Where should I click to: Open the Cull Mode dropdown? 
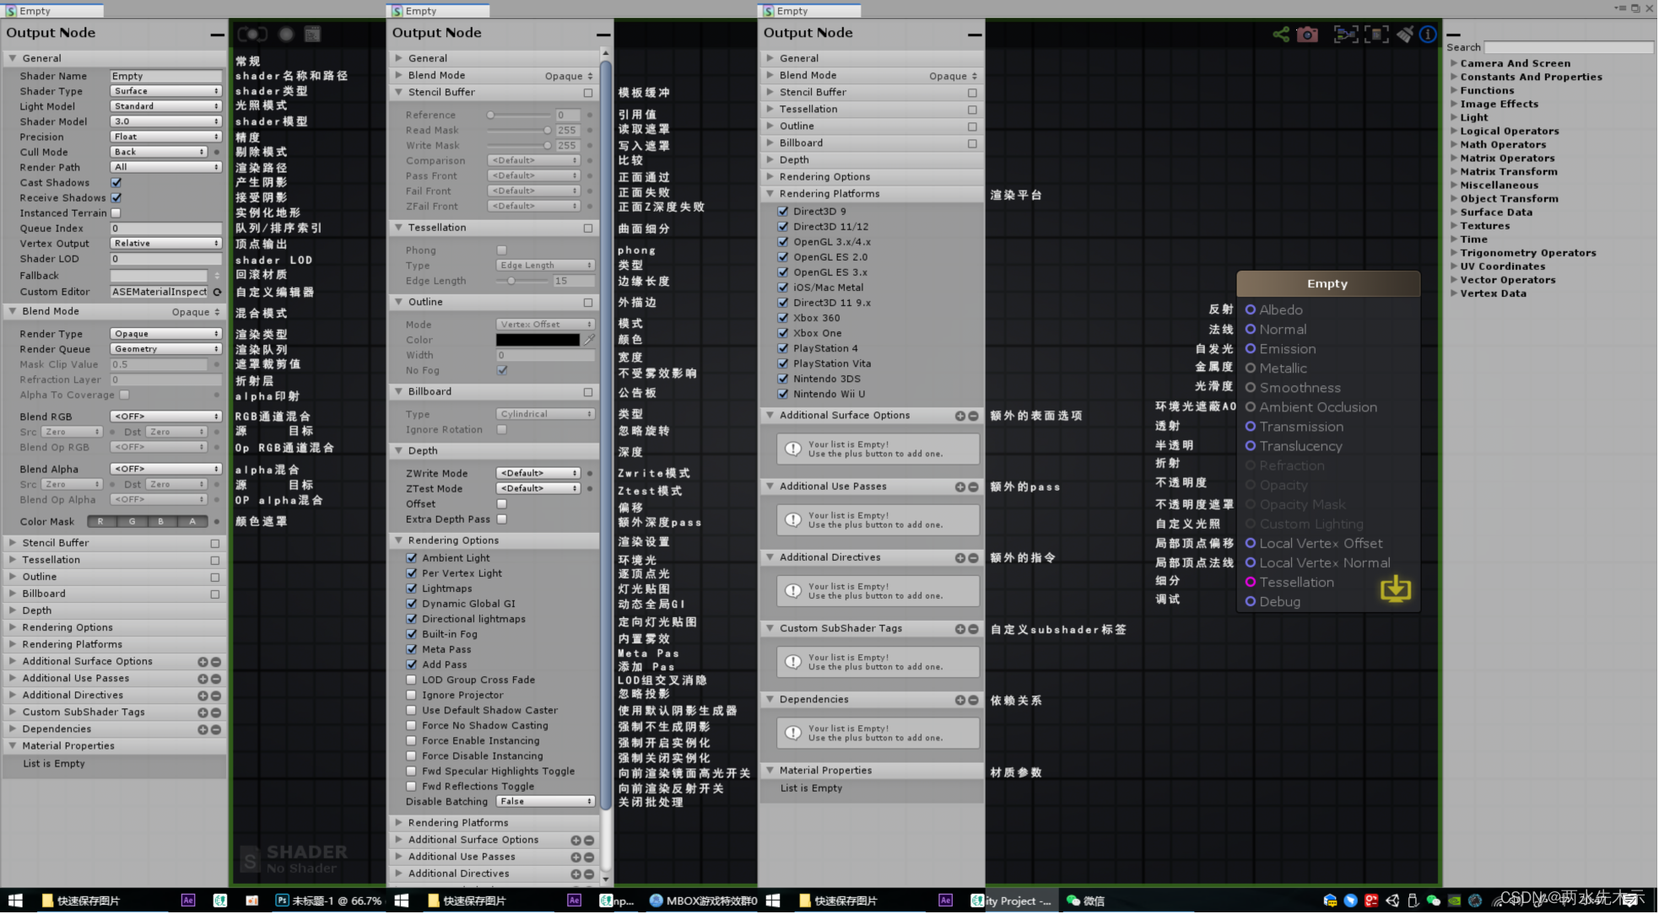[159, 152]
